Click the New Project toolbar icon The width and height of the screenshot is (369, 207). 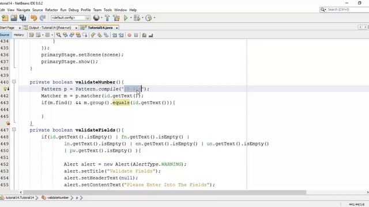(5, 18)
